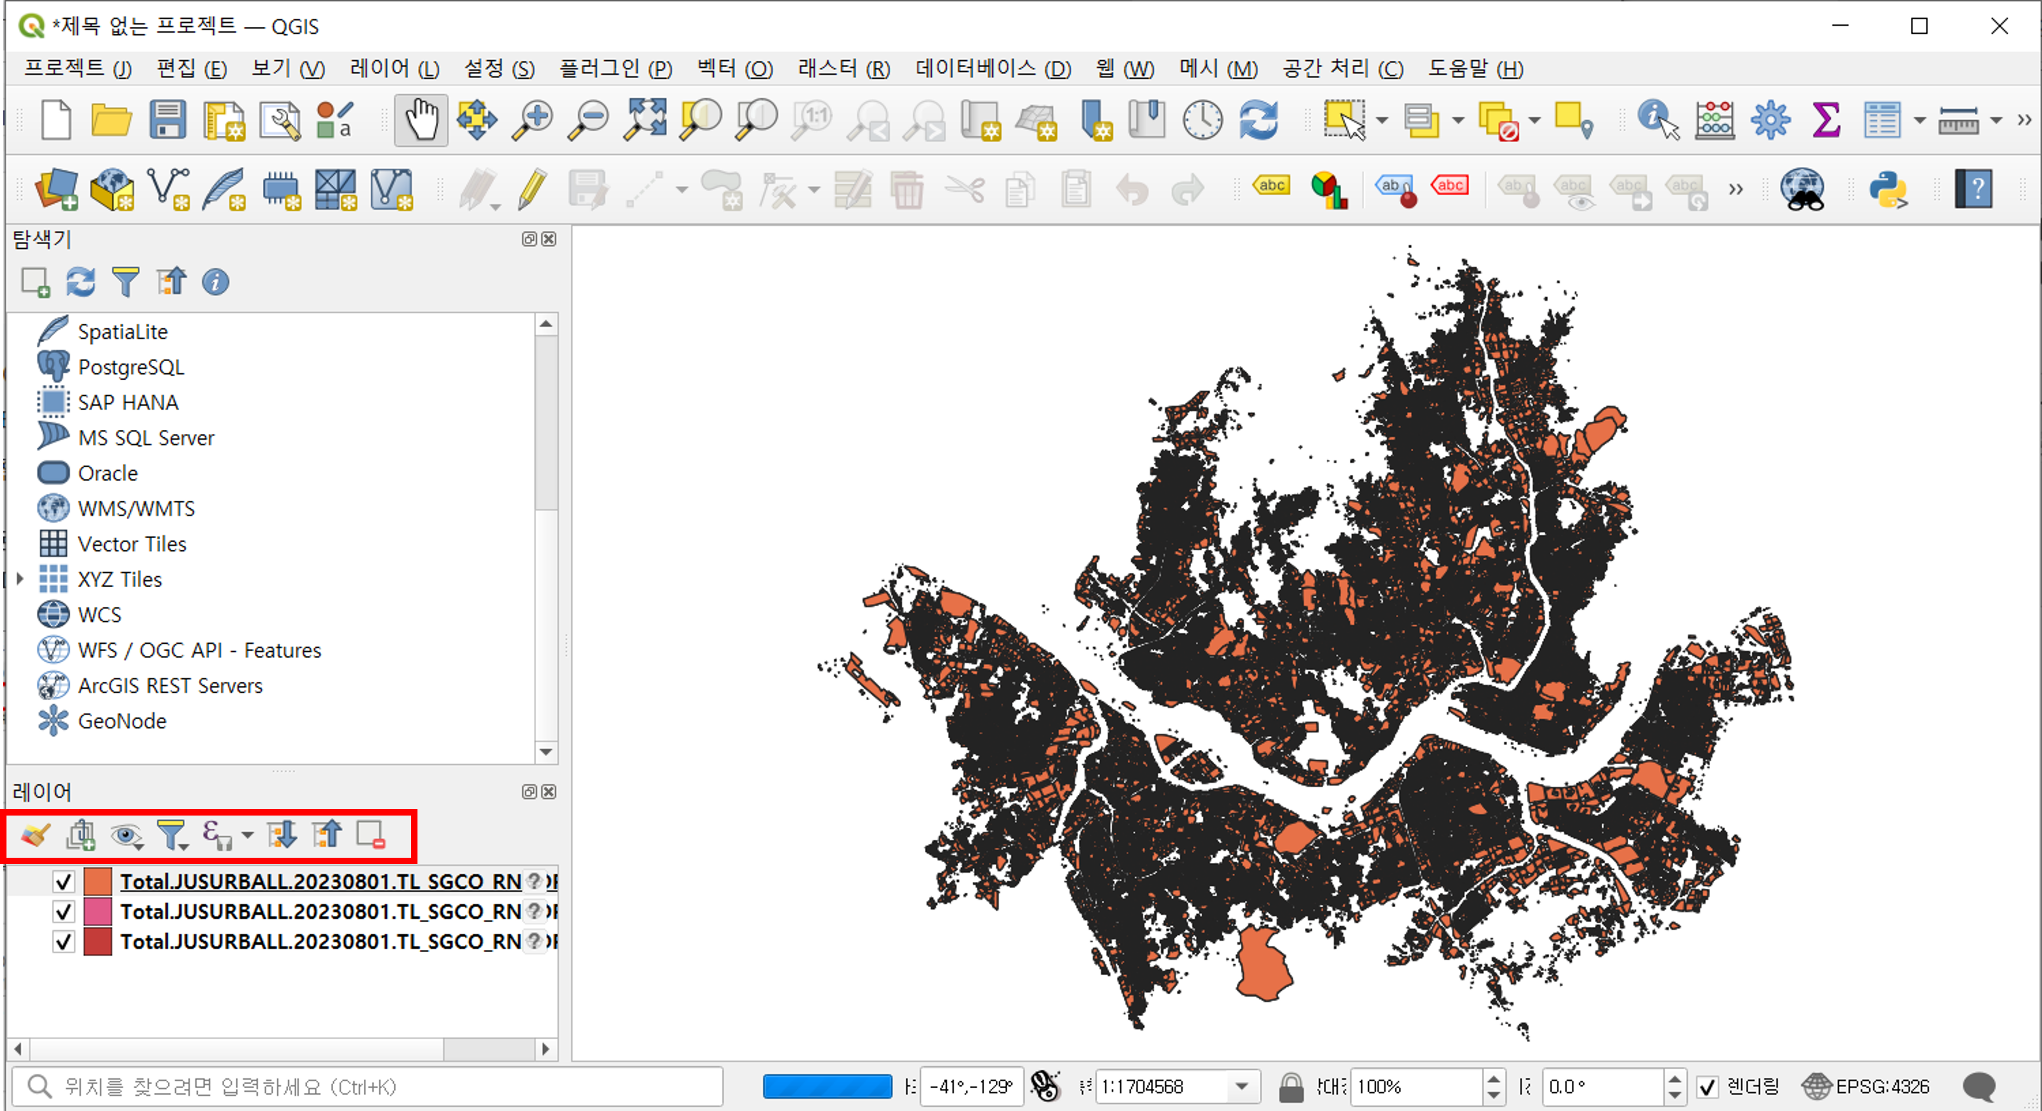Click the orange swatch of the first layer
The height and width of the screenshot is (1111, 2042).
[97, 881]
